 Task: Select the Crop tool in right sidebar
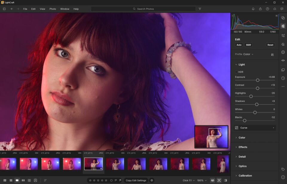pyautogui.click(x=283, y=36)
